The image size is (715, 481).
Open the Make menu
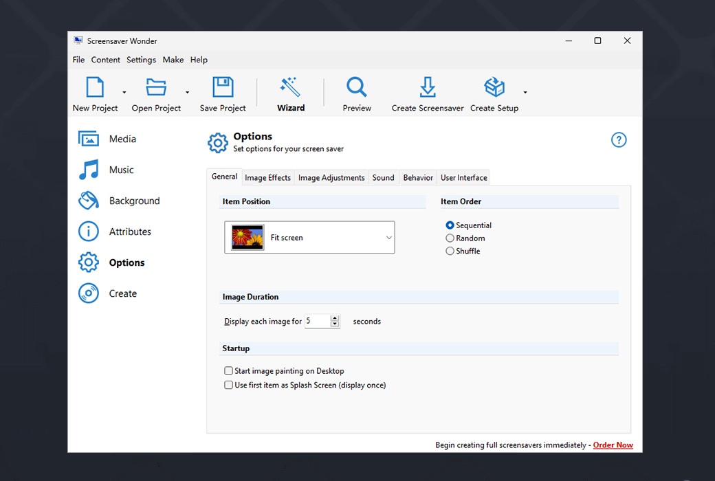point(173,60)
